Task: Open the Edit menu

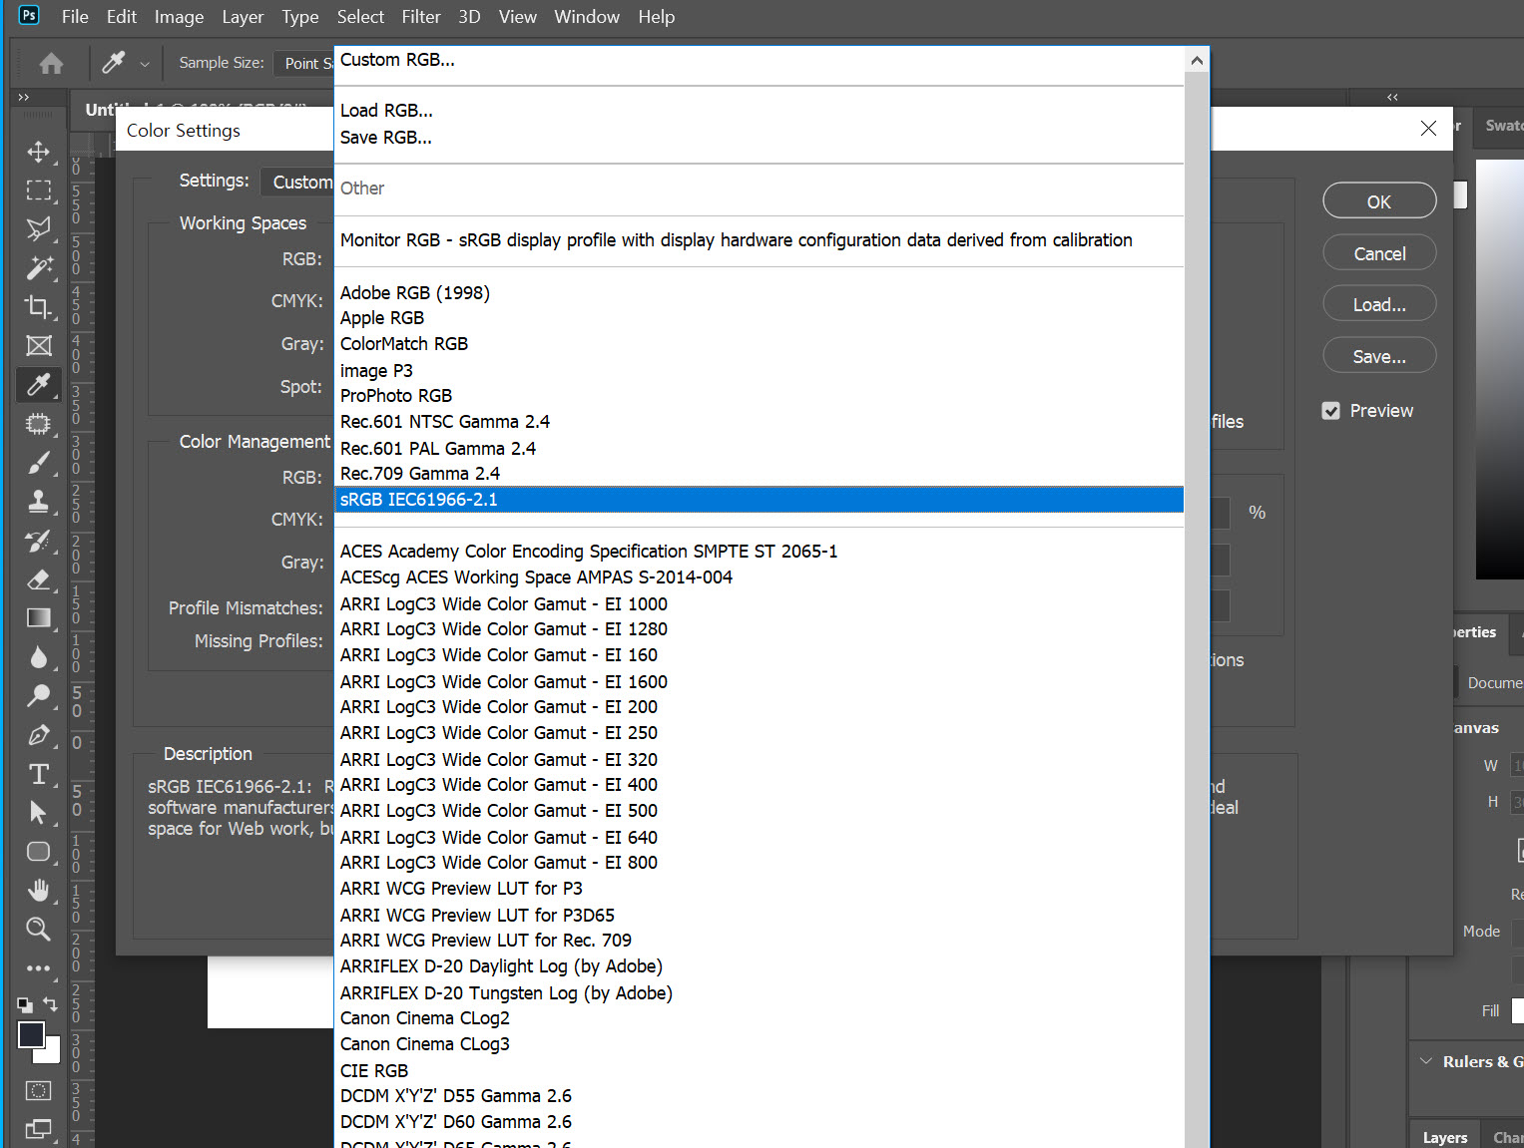Action: click(x=122, y=17)
